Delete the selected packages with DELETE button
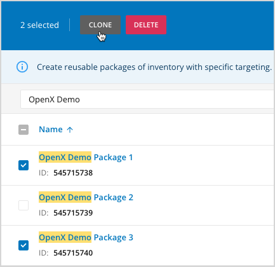This screenshot has width=275, height=267. [x=146, y=25]
